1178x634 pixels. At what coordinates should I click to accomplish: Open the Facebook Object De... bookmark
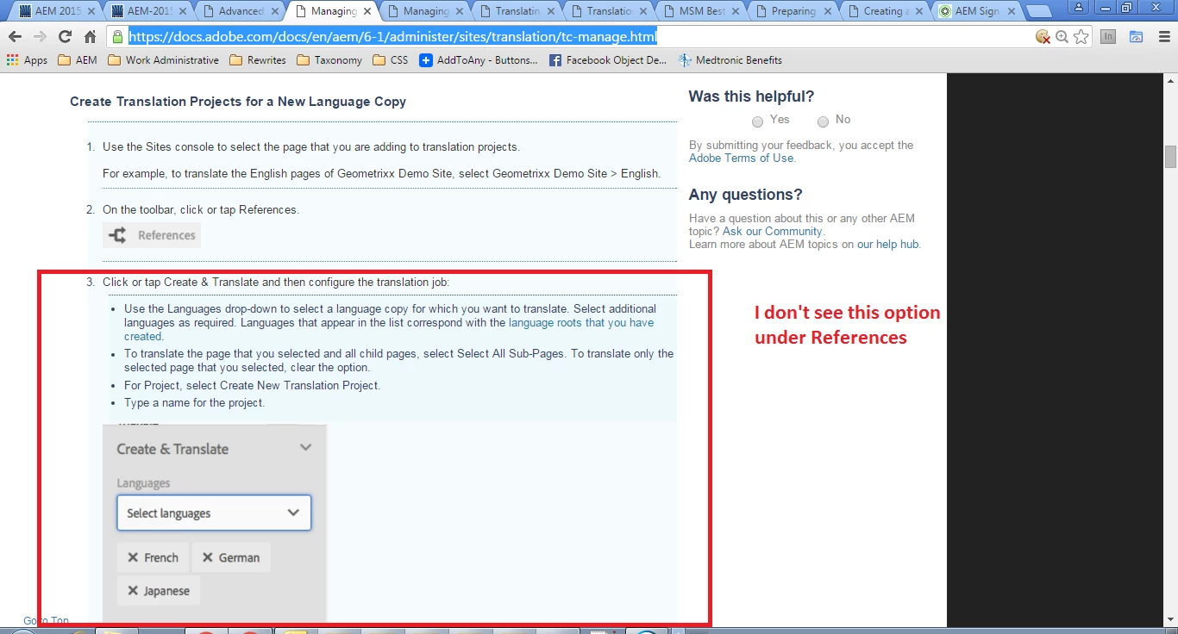608,60
